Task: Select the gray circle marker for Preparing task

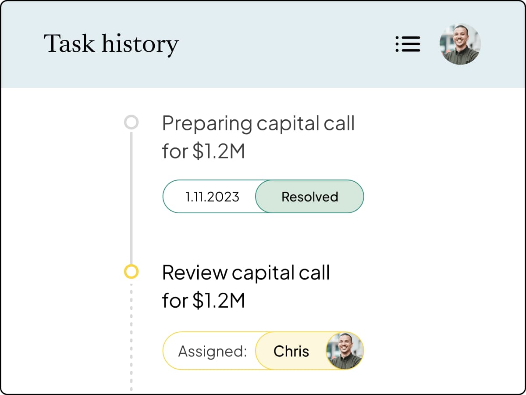Action: [131, 122]
